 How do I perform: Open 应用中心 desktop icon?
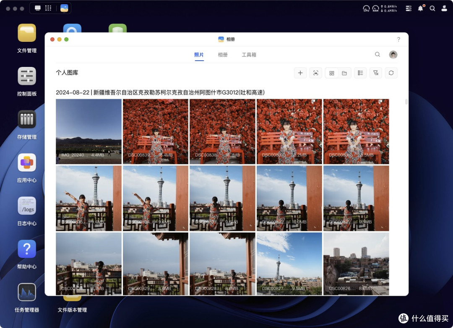[27, 163]
